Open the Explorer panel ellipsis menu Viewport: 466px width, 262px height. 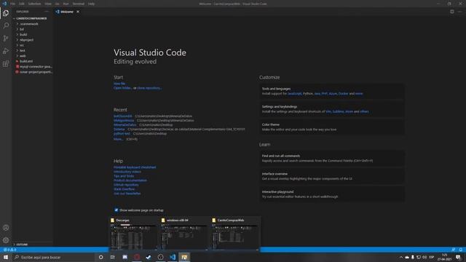(x=47, y=12)
